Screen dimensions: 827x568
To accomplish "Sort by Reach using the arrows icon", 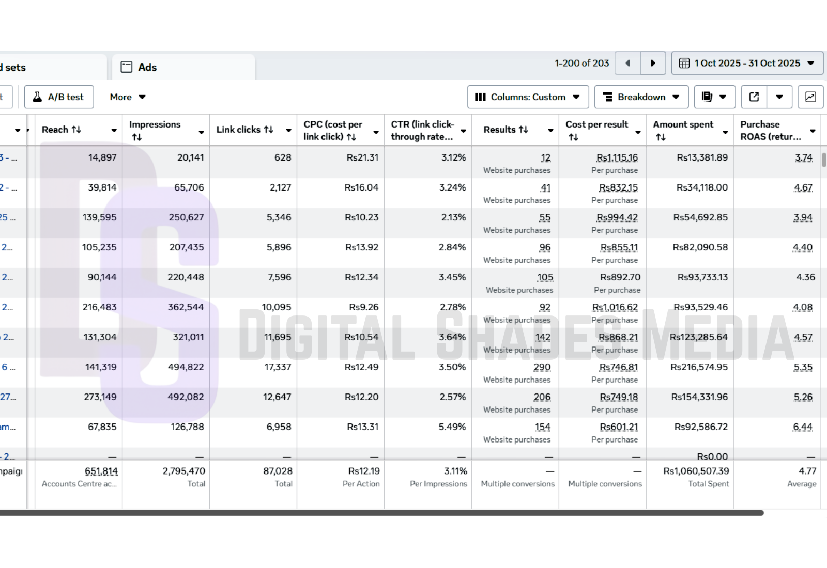I will coord(76,130).
